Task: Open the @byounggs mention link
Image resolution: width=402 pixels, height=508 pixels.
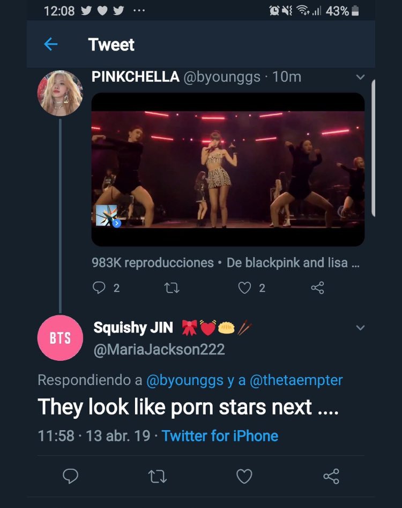Action: [x=184, y=380]
